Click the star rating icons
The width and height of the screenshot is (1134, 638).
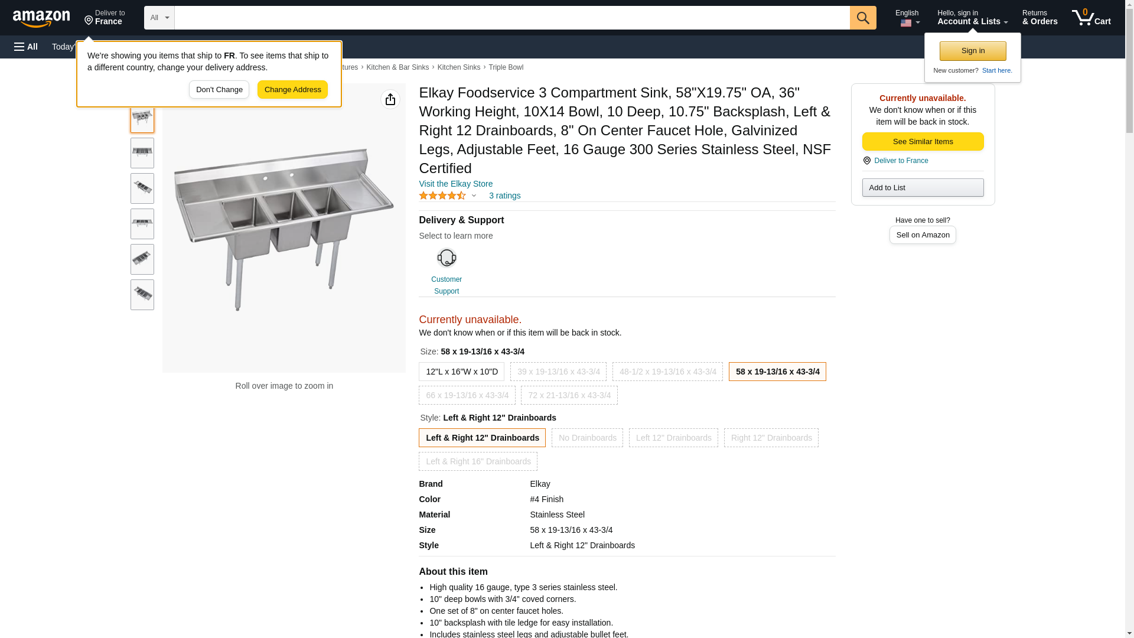[442, 196]
